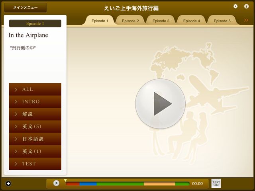Open the TEST section
The image size is (255, 191).
(35, 164)
